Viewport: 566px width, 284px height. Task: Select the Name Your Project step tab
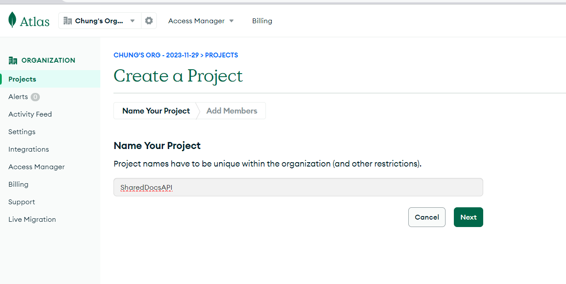click(156, 111)
